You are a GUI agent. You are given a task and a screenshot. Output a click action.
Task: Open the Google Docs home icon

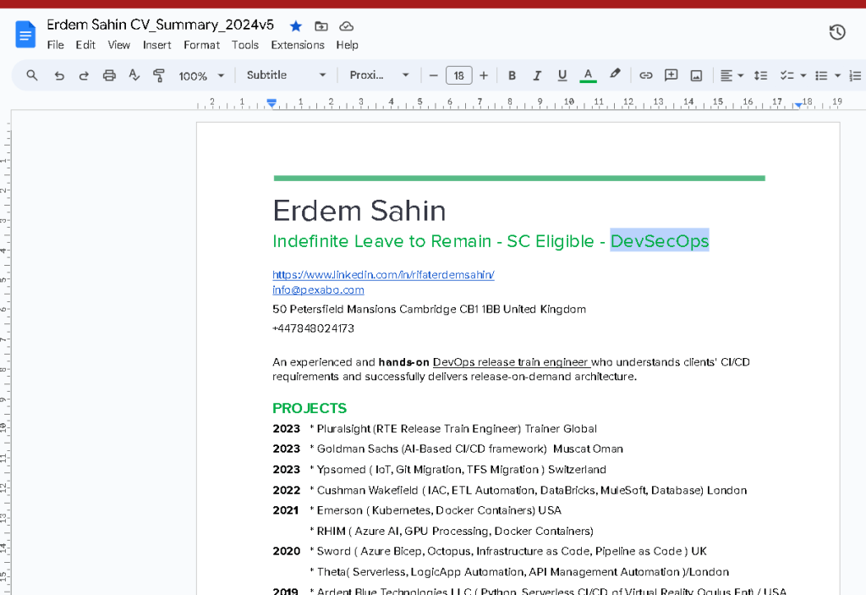click(x=25, y=35)
